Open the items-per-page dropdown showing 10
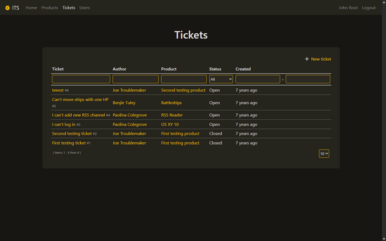Screen dimensions: 386x241 pos(324,154)
